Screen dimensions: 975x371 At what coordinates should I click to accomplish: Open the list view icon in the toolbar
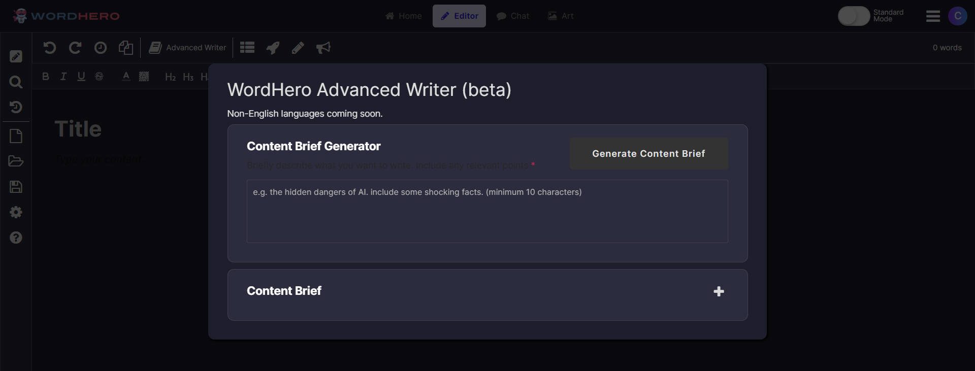(247, 47)
